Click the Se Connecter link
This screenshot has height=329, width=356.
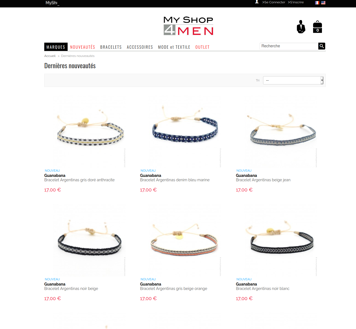274,2
